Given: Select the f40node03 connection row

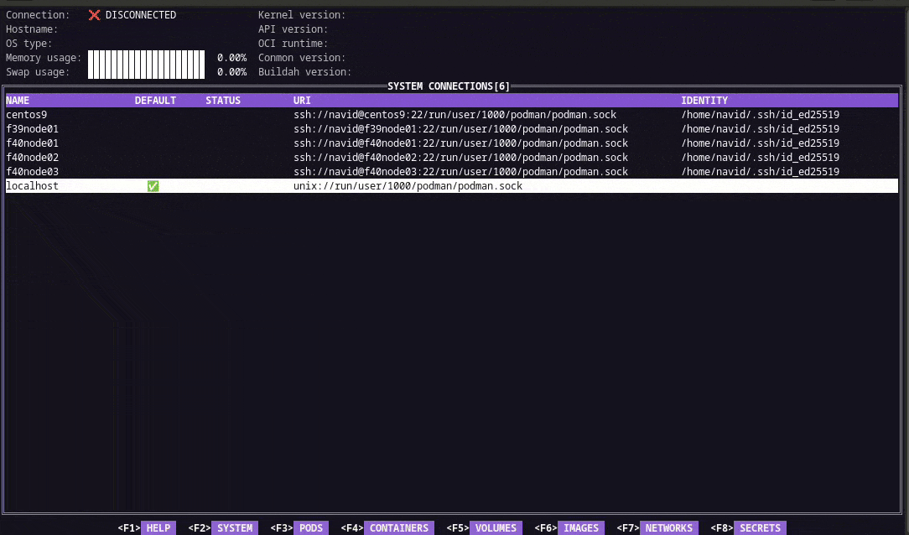Looking at the screenshot, I should tap(452, 172).
